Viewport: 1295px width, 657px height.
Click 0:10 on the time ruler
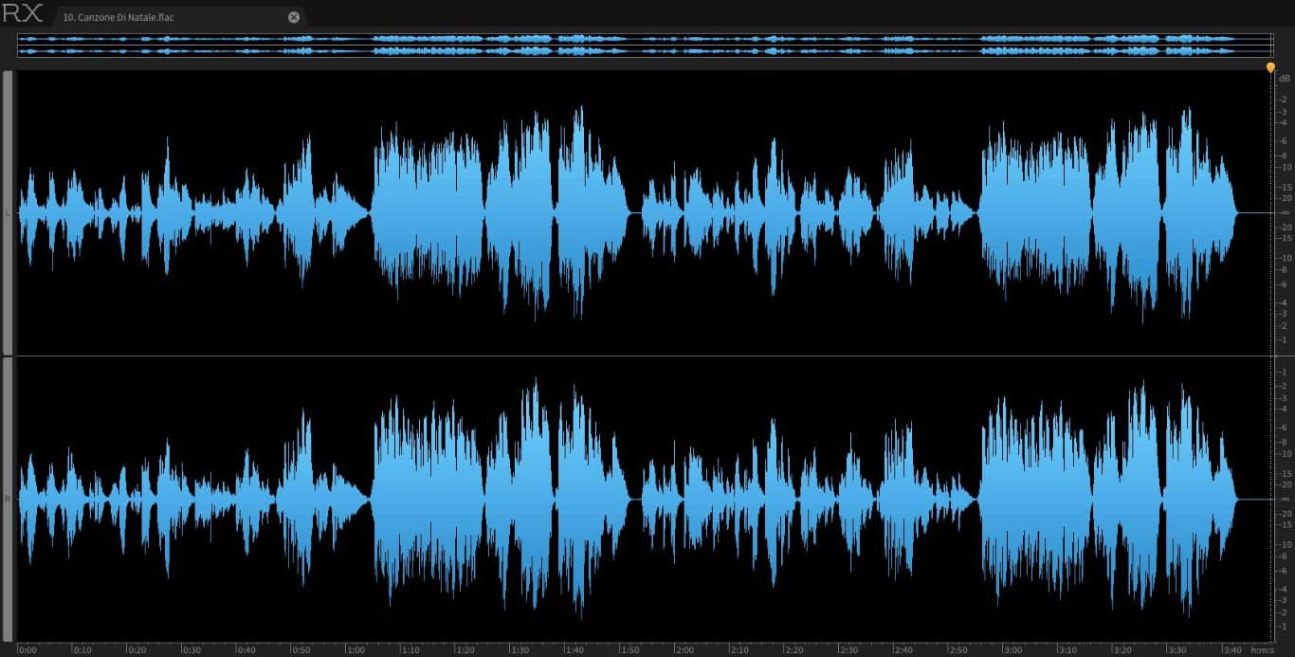[82, 649]
